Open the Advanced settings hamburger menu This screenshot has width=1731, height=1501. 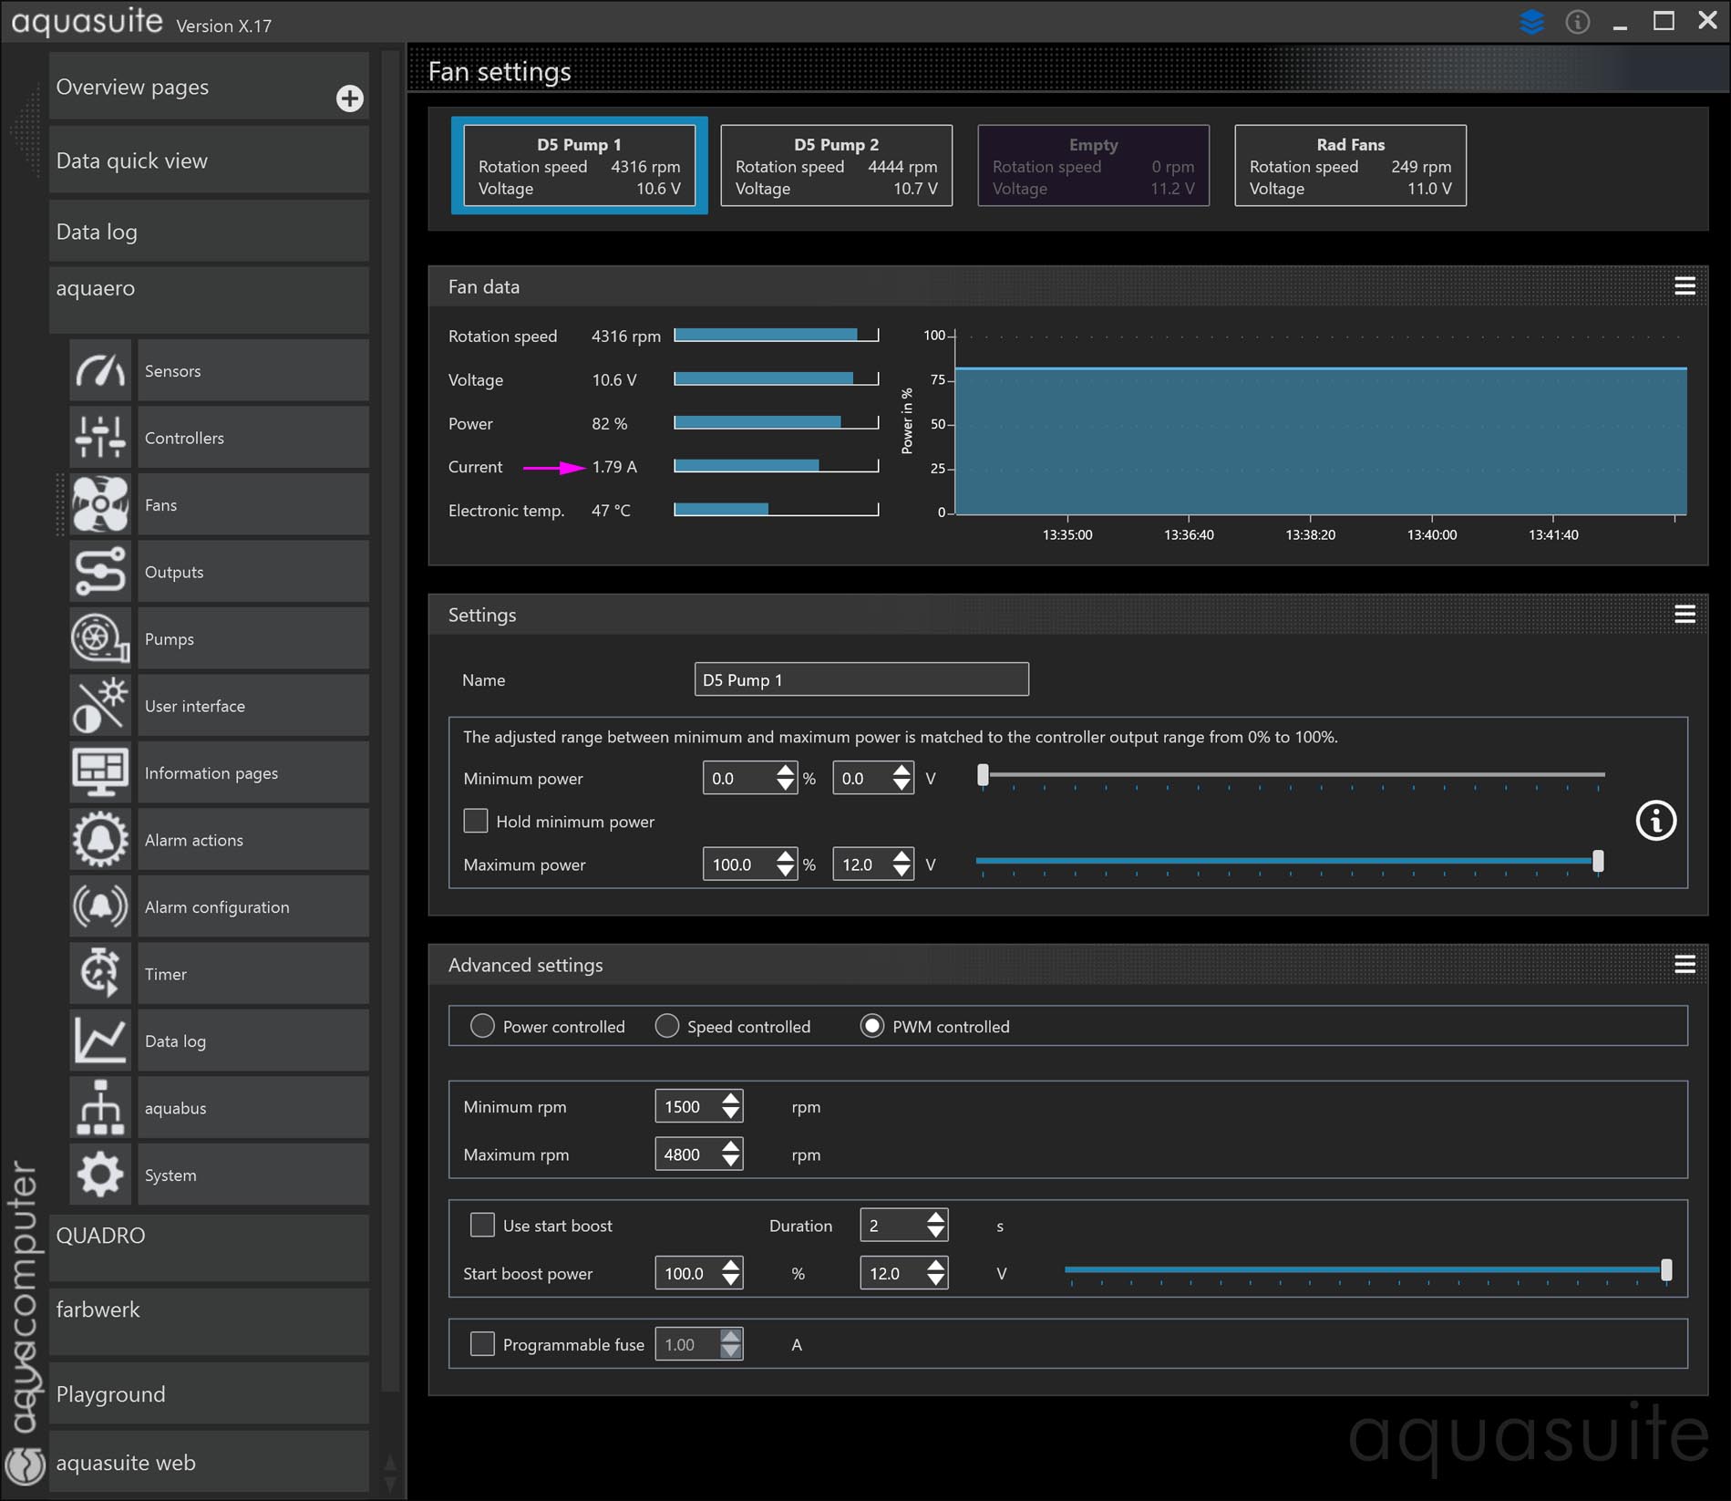click(x=1685, y=965)
